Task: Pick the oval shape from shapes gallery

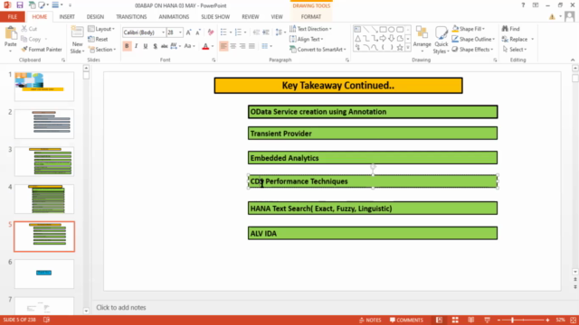Action: pyautogui.click(x=391, y=29)
